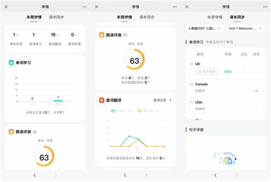The width and height of the screenshot is (271, 182).
Task: Expand the Unit 1 Welcome unit dropdown
Action: [245, 28]
